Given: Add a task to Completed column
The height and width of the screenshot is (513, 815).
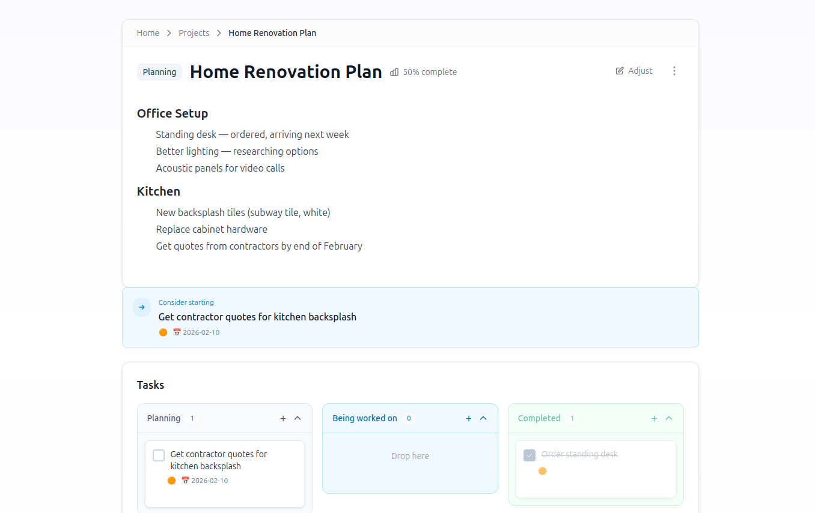Looking at the screenshot, I should pos(655,418).
